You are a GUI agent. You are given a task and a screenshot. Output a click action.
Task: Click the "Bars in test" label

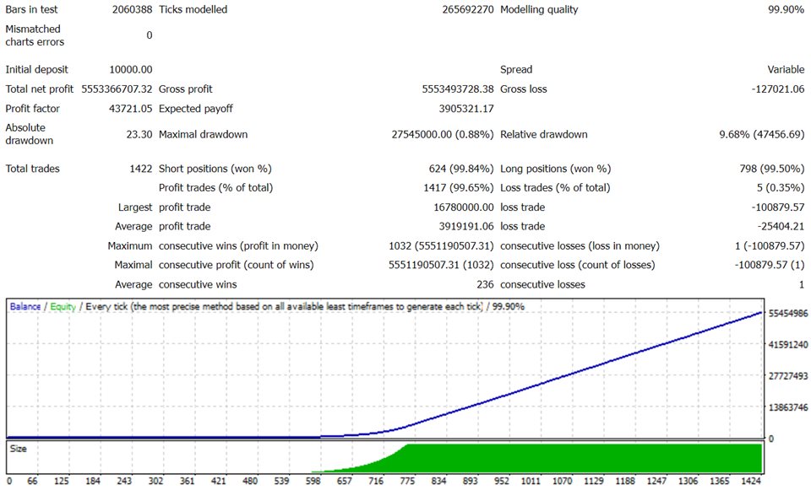pyautogui.click(x=31, y=9)
